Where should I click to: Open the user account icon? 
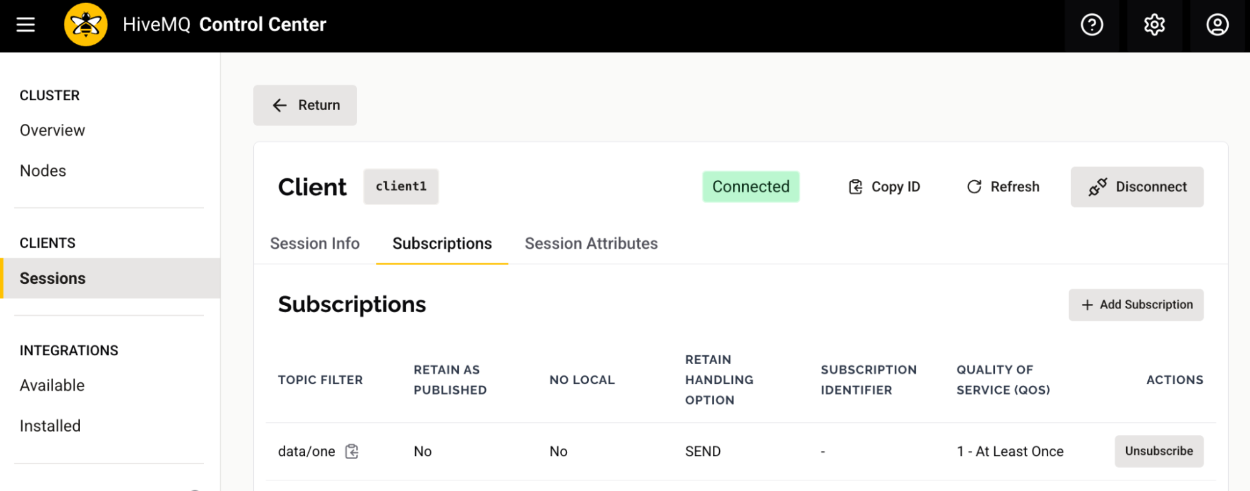(1217, 25)
